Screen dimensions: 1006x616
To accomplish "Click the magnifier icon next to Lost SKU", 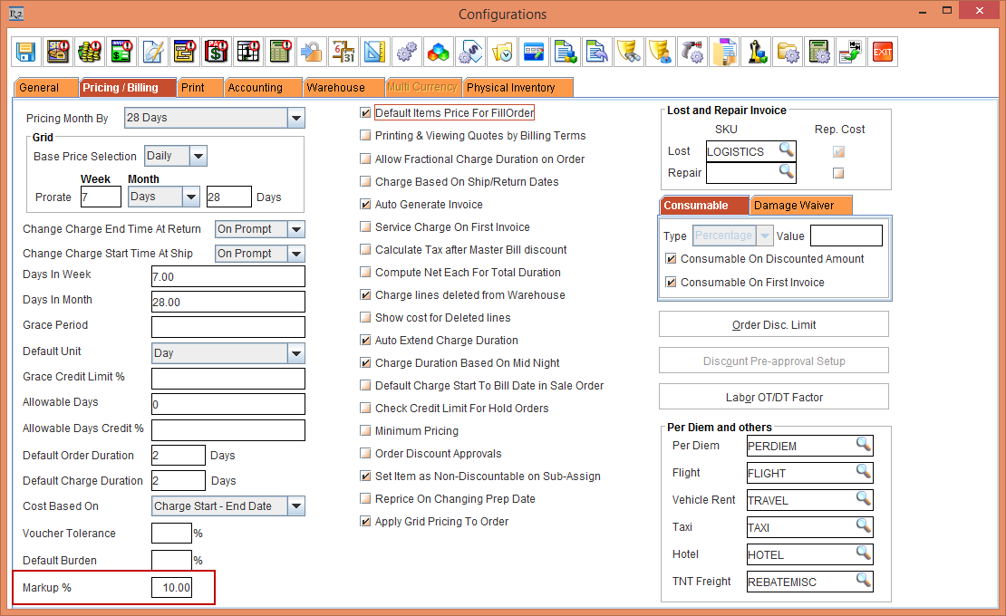I will (x=786, y=150).
